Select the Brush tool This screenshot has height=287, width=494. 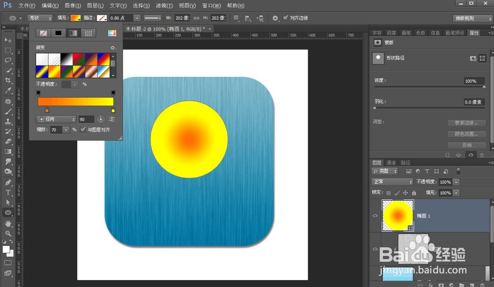pos(8,112)
